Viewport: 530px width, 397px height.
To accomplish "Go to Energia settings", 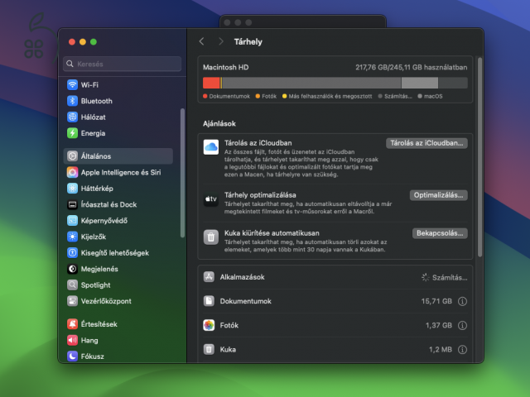I will 93,133.
